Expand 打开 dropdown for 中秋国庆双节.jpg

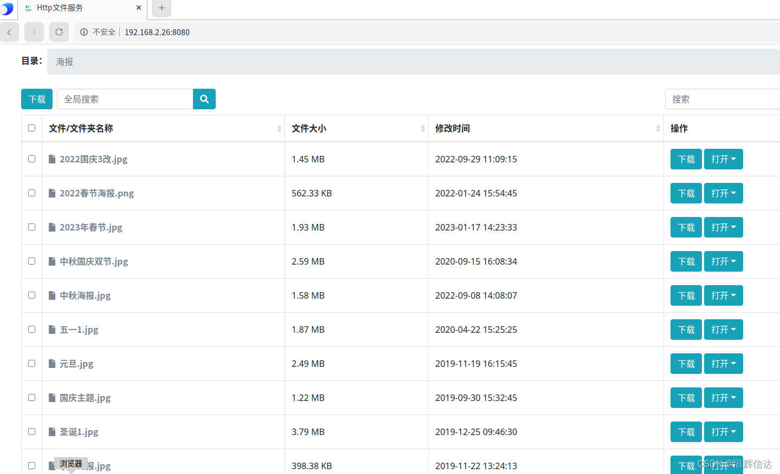(x=723, y=261)
